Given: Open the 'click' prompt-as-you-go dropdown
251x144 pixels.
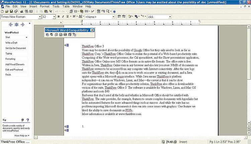Looking at the screenshot, I should point(170,17).
